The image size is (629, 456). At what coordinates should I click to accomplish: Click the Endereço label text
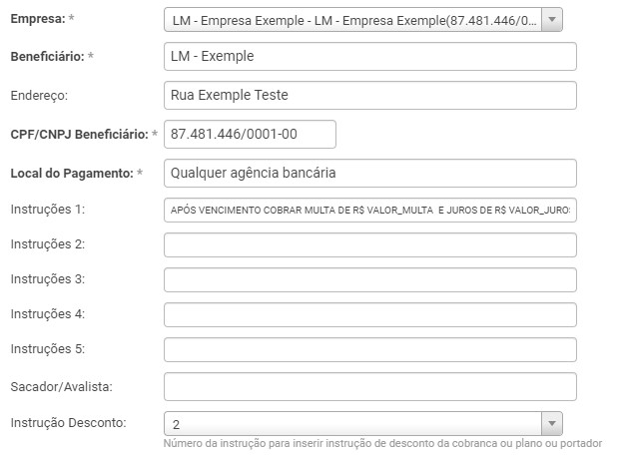(38, 96)
